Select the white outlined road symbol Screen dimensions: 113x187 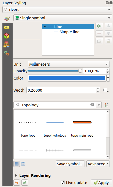pos(82,150)
